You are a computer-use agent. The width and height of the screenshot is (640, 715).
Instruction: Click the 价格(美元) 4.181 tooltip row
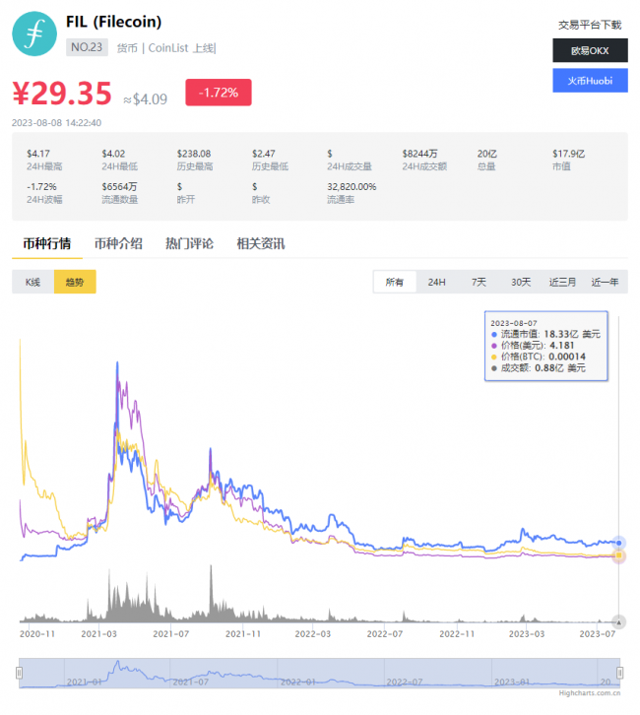533,345
